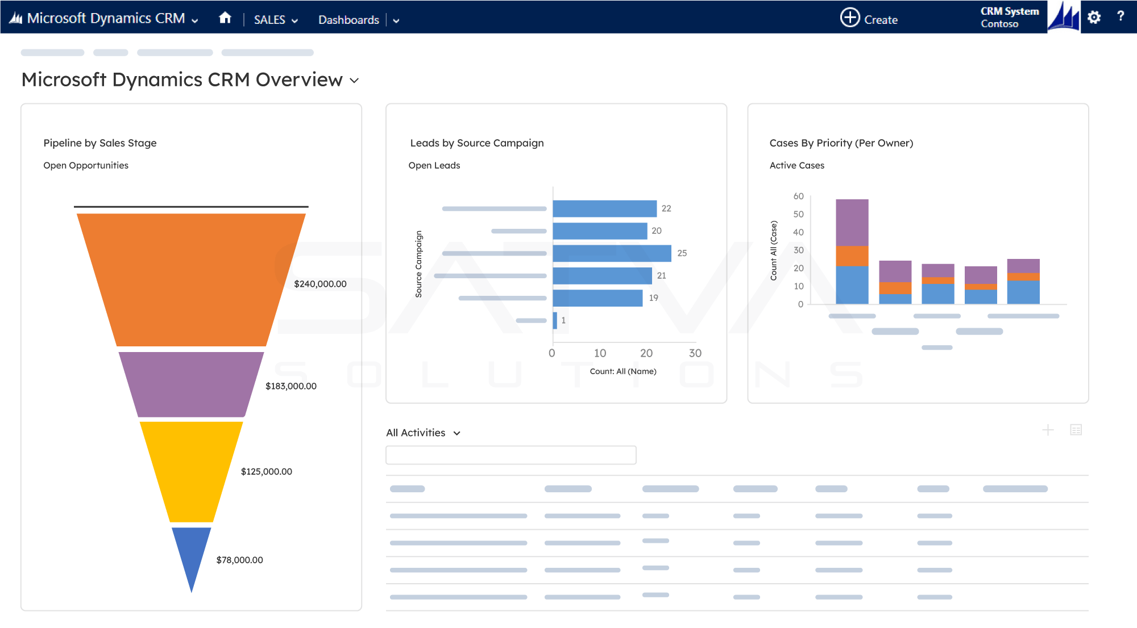1137x628 pixels.
Task: Select the orange $240,000.00 funnel segment
Action: pyautogui.click(x=191, y=279)
